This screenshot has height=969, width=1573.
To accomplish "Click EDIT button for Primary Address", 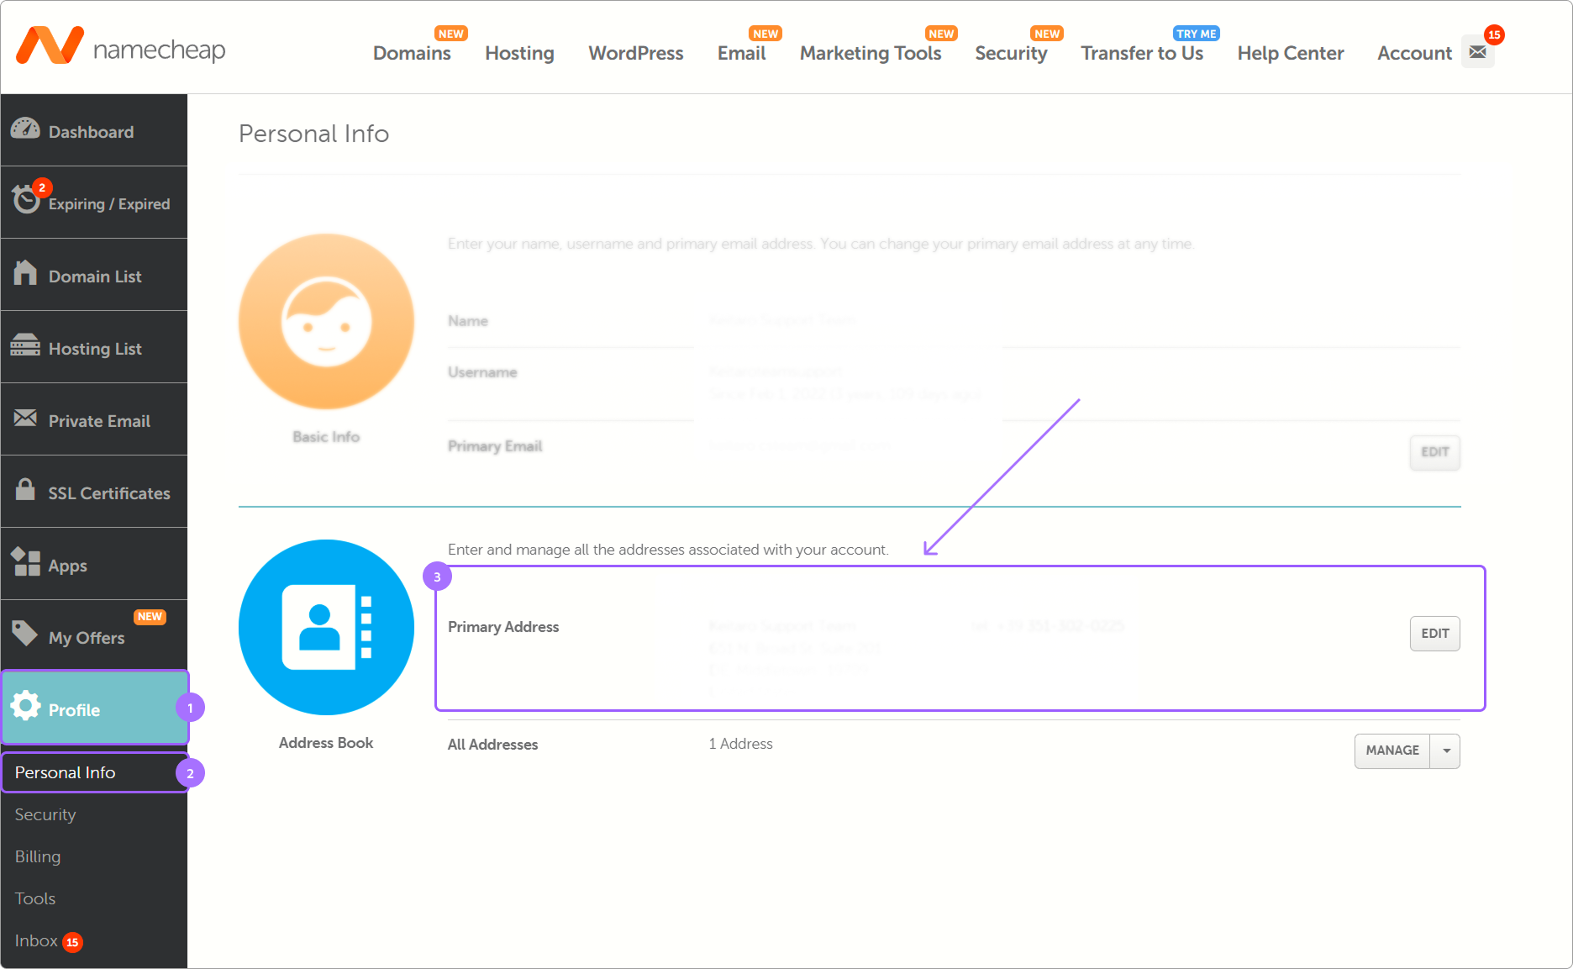I will coord(1435,634).
